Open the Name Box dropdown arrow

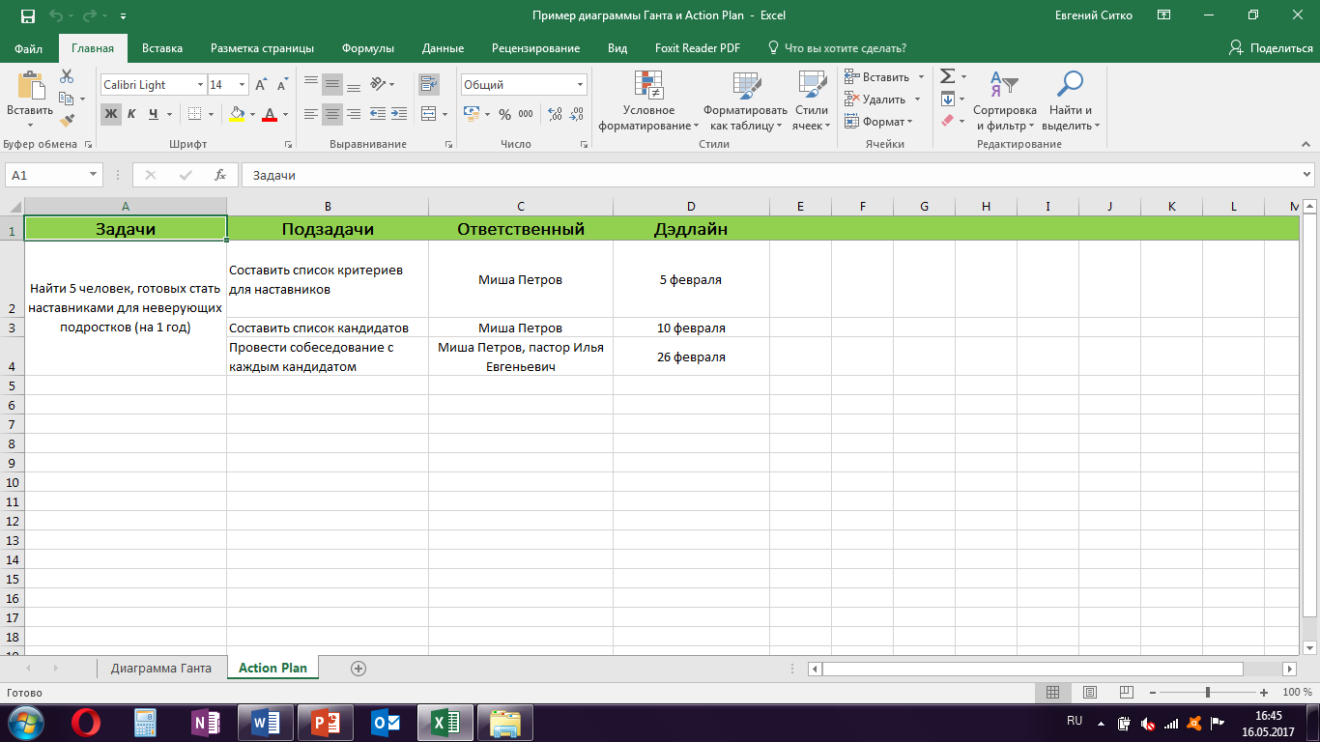pyautogui.click(x=94, y=175)
